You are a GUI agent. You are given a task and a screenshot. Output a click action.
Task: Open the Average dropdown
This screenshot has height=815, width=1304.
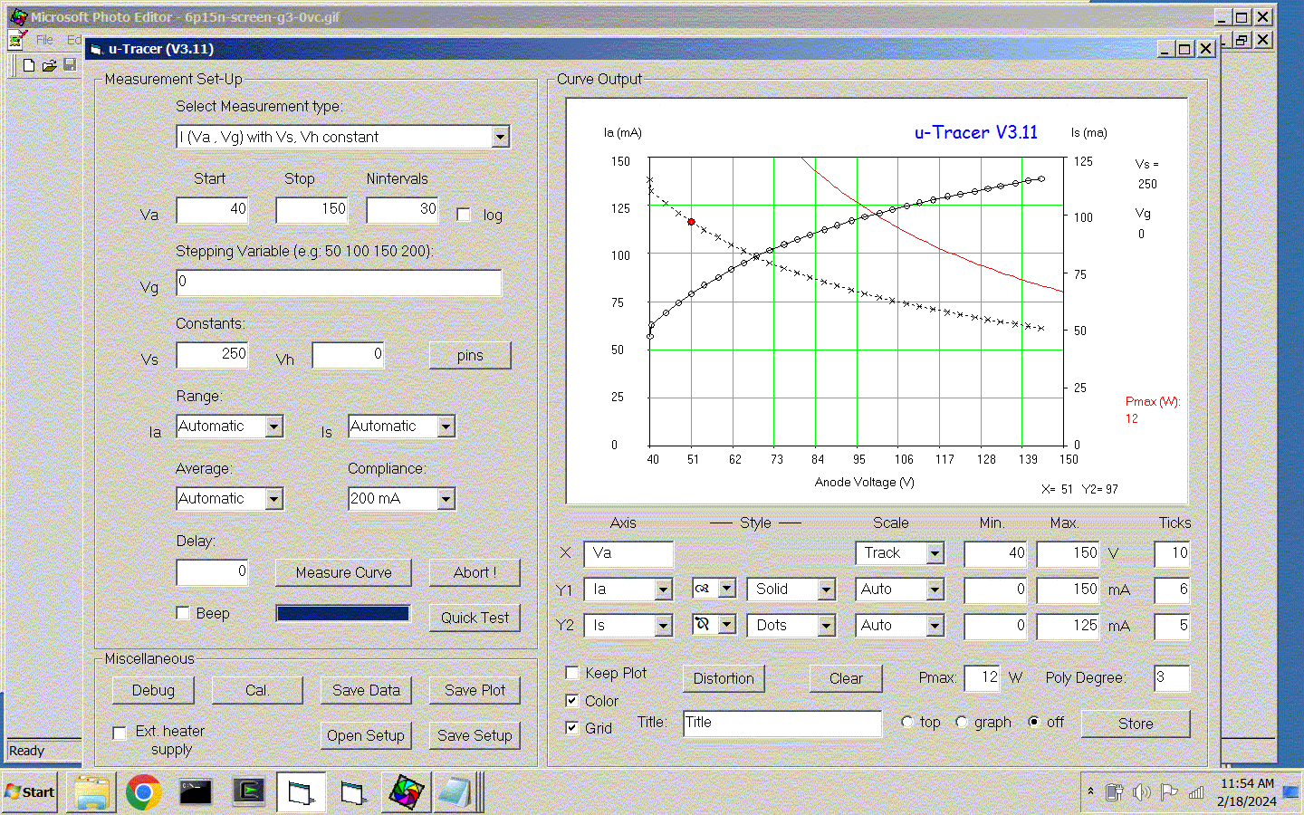(273, 499)
